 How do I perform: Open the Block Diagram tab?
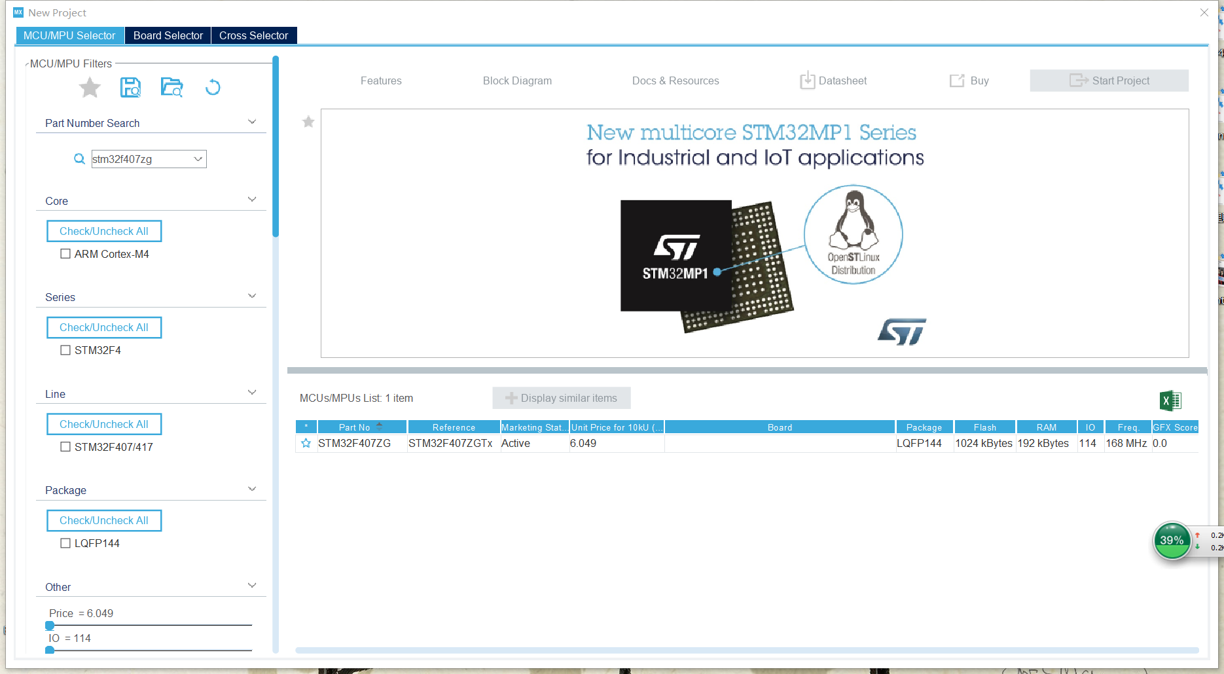[x=516, y=80]
